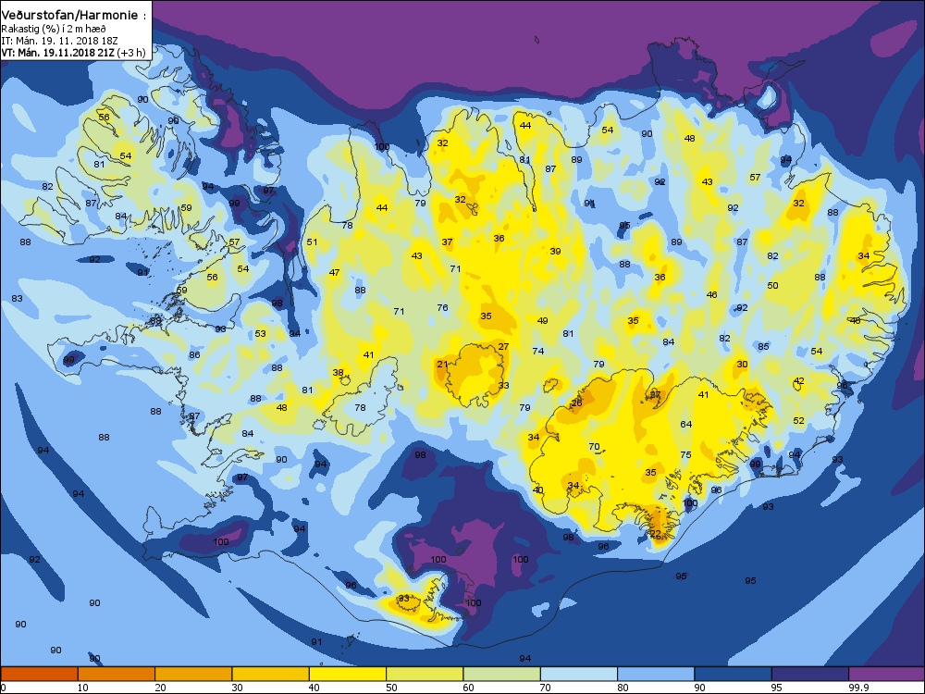Click the humidity value '75' on the map
925x694 pixels.
pyautogui.click(x=685, y=454)
